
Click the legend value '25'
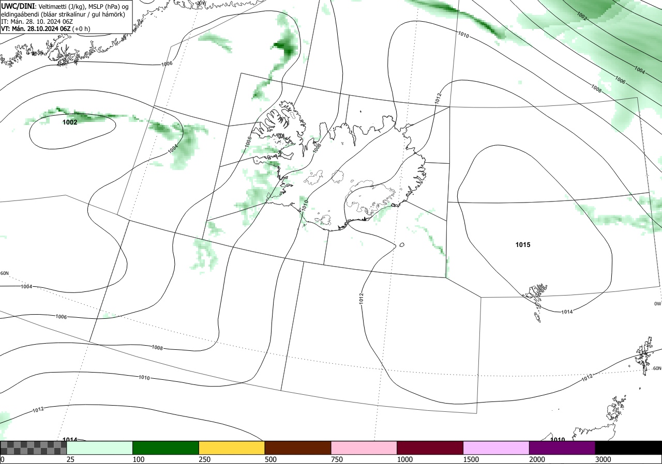point(70,459)
